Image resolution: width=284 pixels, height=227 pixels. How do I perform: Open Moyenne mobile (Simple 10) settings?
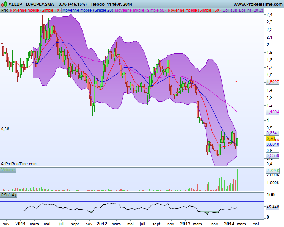coord(35,10)
